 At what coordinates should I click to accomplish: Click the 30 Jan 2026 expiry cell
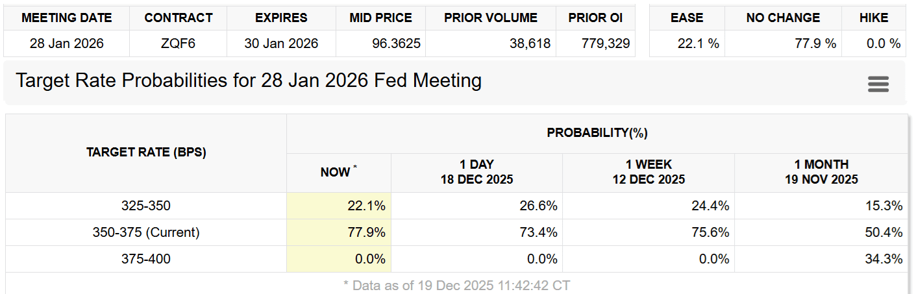(x=281, y=44)
